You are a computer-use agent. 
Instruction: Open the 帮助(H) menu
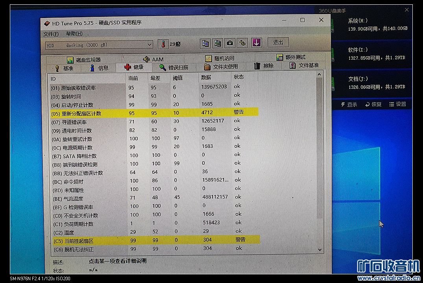pos(74,34)
